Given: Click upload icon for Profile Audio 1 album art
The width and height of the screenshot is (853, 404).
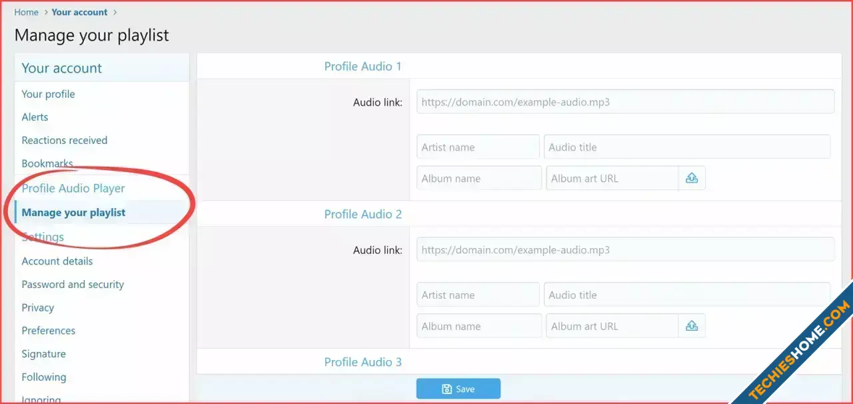Looking at the screenshot, I should pos(692,178).
